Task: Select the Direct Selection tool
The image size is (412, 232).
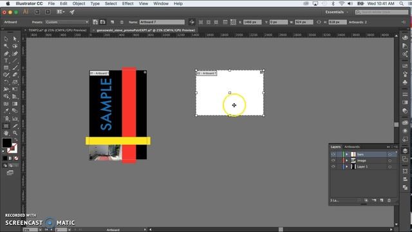Action: (x=15, y=39)
